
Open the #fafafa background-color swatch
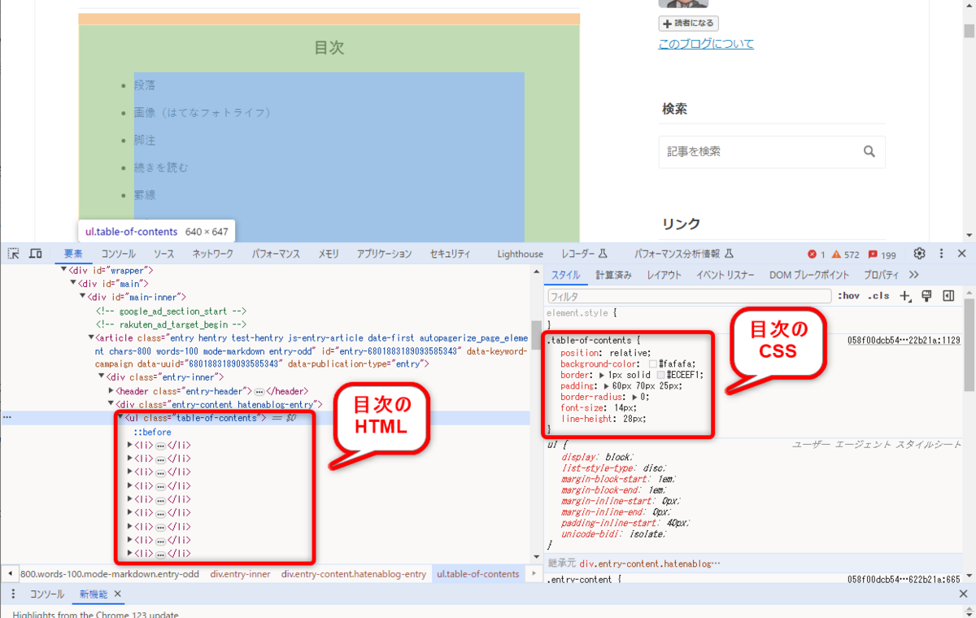coord(653,364)
